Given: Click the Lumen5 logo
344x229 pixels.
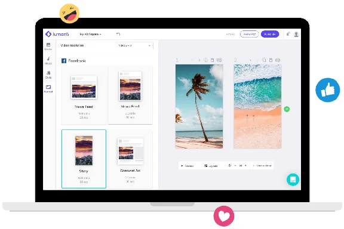Looking at the screenshot, I should [57, 34].
